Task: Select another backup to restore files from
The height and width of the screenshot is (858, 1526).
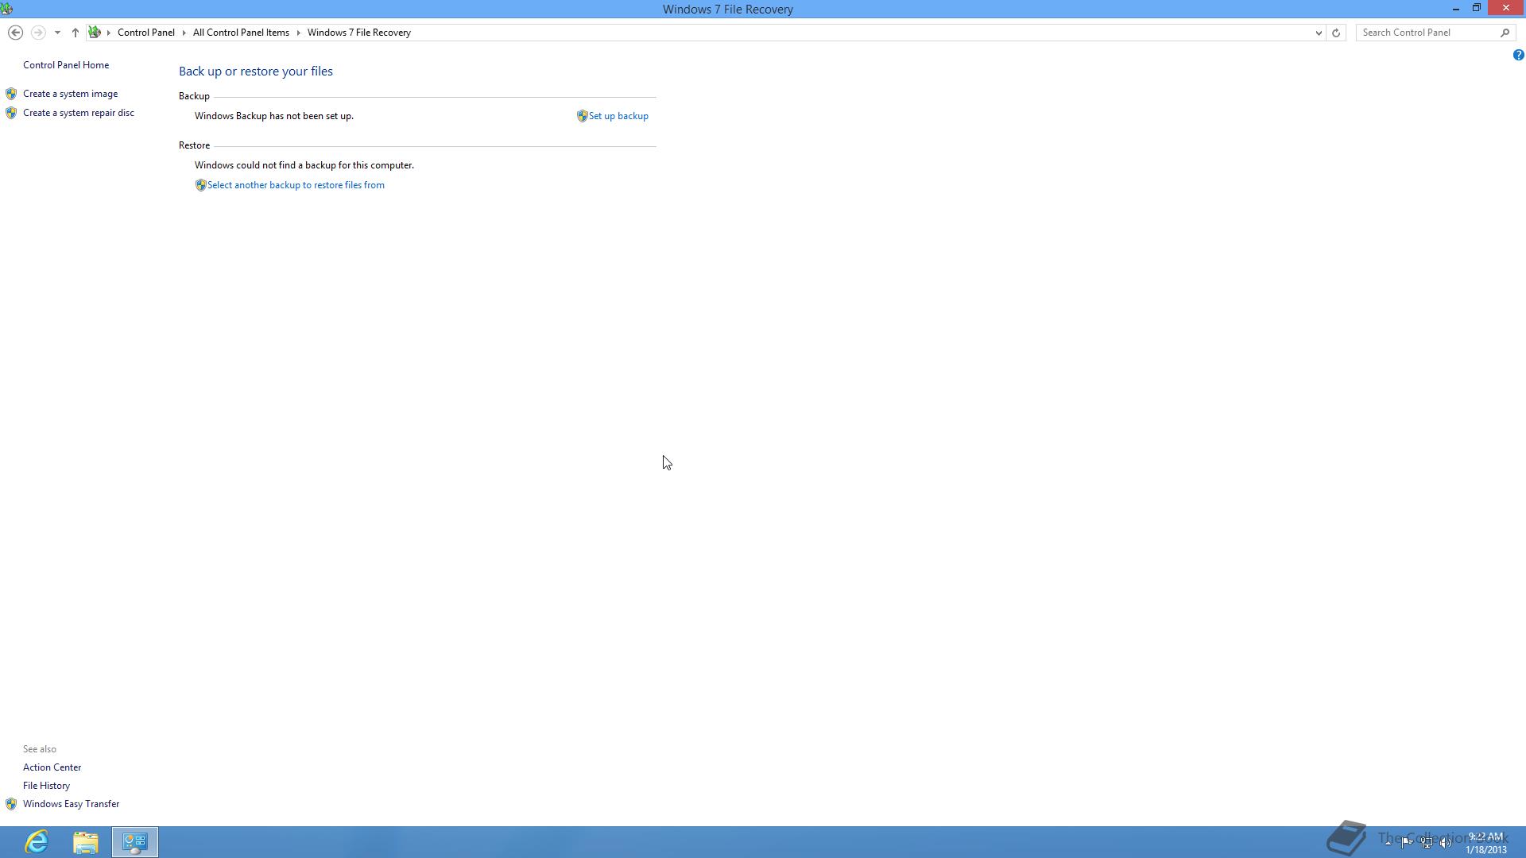Action: tap(296, 185)
